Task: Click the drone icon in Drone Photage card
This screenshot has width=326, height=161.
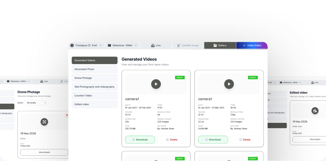Action: pyautogui.click(x=44, y=122)
